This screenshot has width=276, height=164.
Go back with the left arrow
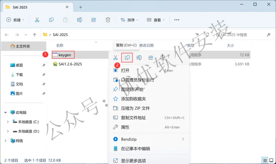7,35
